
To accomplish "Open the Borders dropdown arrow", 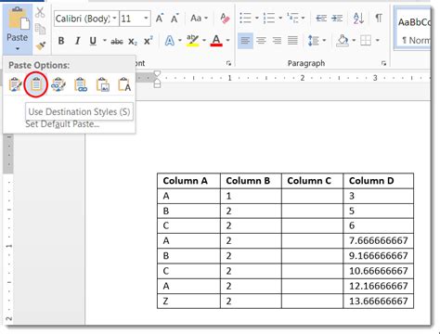I will coord(377,40).
